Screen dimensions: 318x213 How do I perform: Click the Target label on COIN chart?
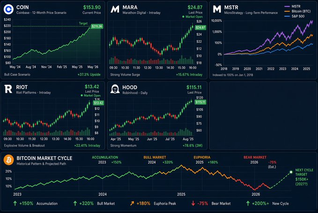[x=83, y=23]
